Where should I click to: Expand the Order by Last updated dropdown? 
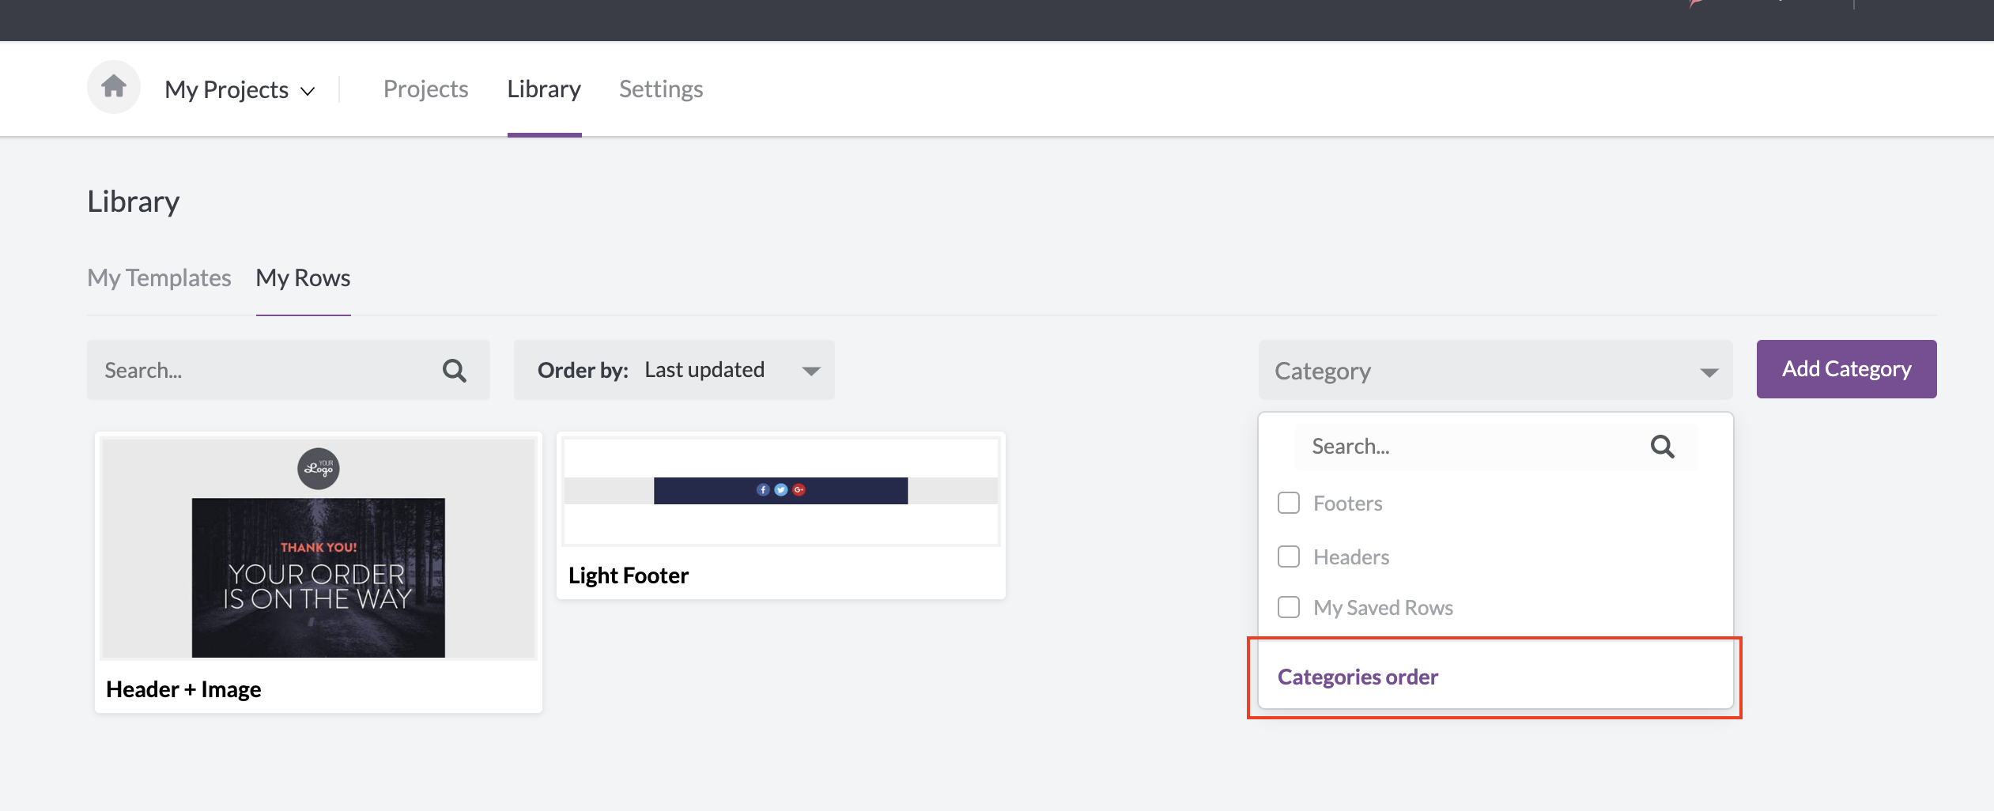click(x=674, y=369)
